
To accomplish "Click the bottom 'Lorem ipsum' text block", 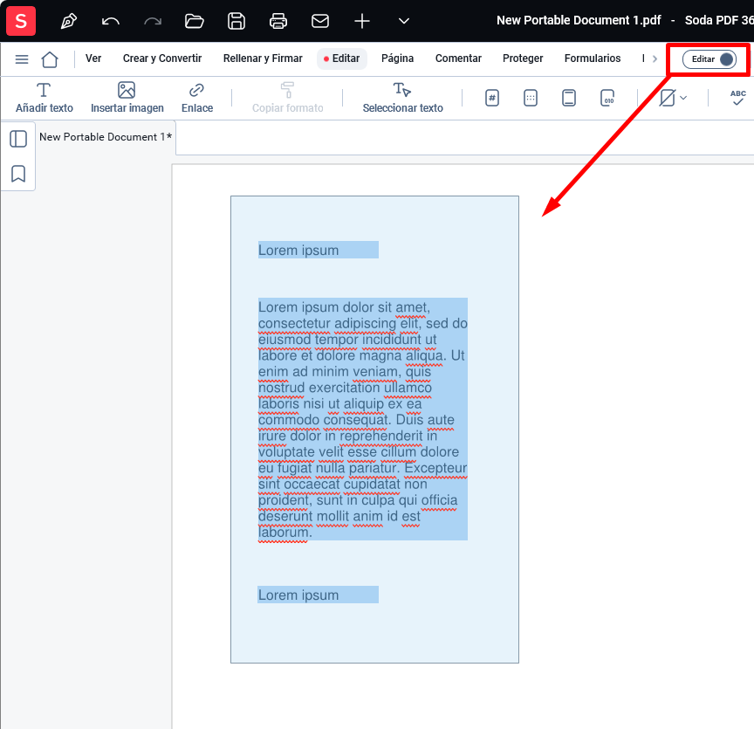I will pos(319,595).
